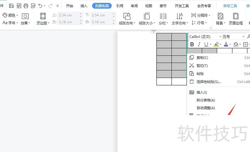The width and height of the screenshot is (250, 152).
Task: Increase top margin with stepper arrow
Action: (x=81, y=14)
